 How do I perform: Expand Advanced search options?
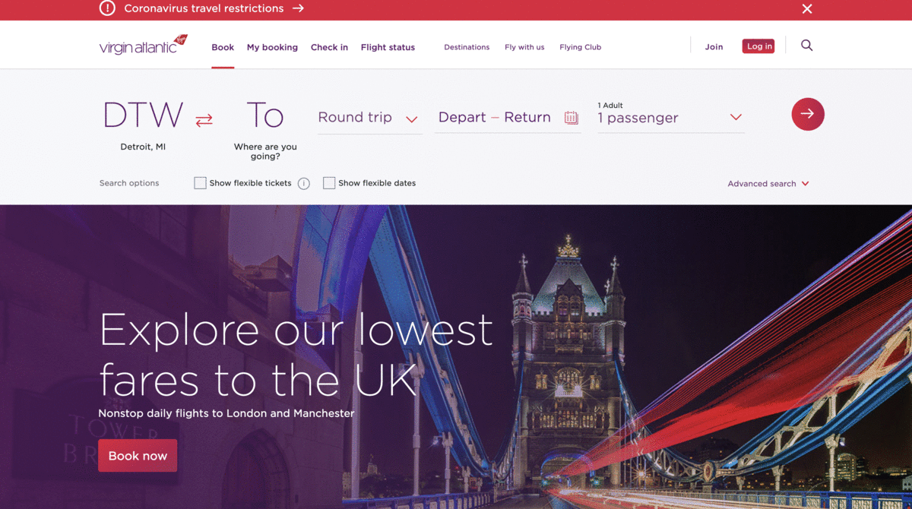[768, 184]
